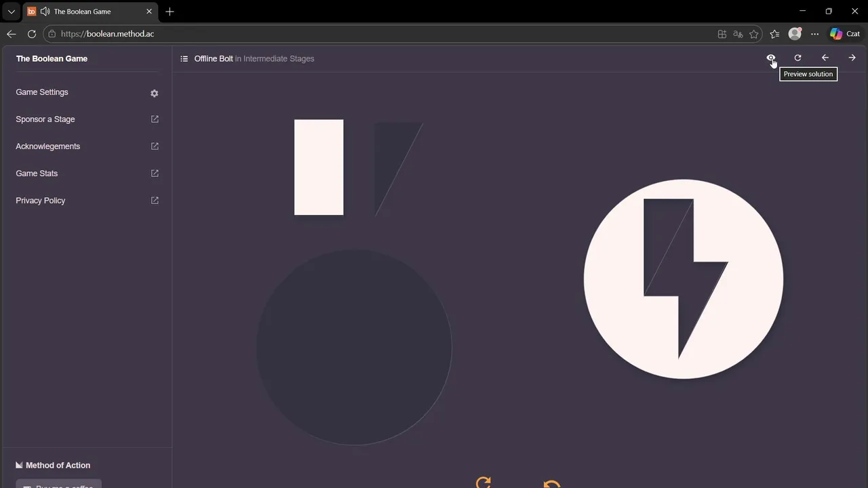Open the browser profile avatar
Screen dimensions: 868x488
pos(795,34)
